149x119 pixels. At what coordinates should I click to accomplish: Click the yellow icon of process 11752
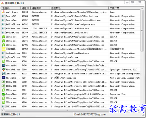[4, 49]
